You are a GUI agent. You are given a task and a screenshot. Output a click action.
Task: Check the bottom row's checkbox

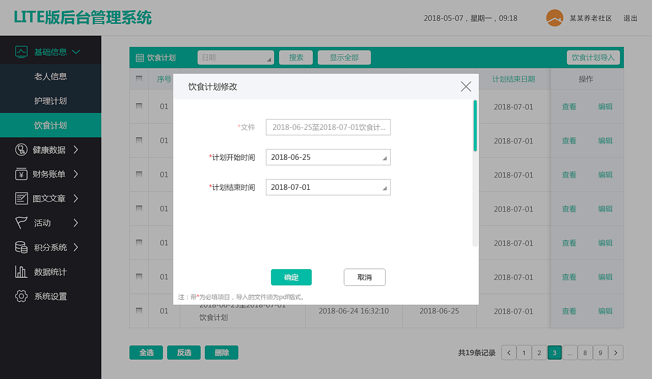point(139,311)
